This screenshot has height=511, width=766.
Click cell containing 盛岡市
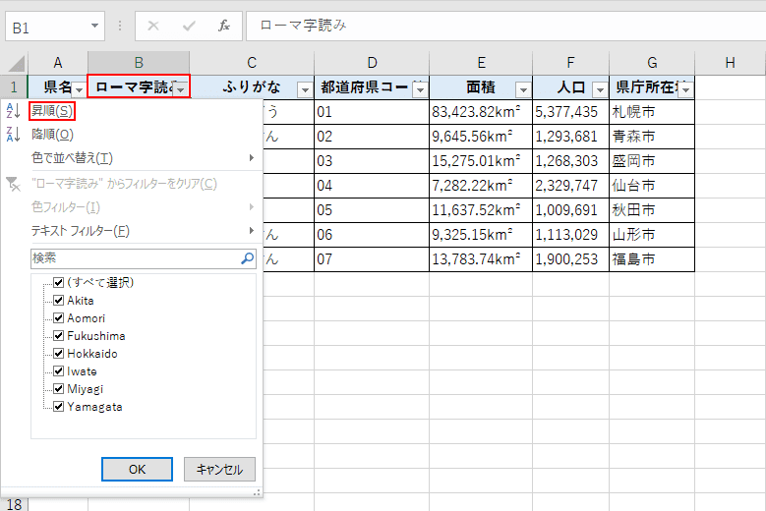pyautogui.click(x=652, y=161)
